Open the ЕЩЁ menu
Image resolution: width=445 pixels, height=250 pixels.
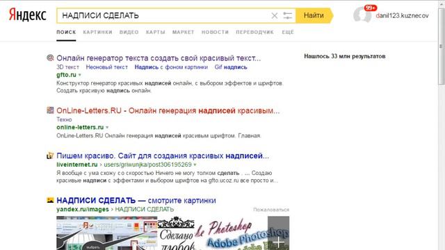pyautogui.click(x=288, y=32)
